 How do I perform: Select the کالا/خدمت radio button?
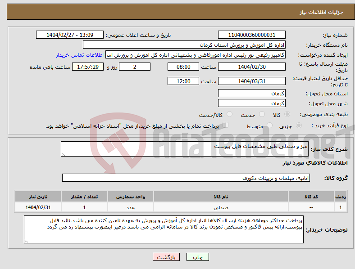tap(230, 114)
